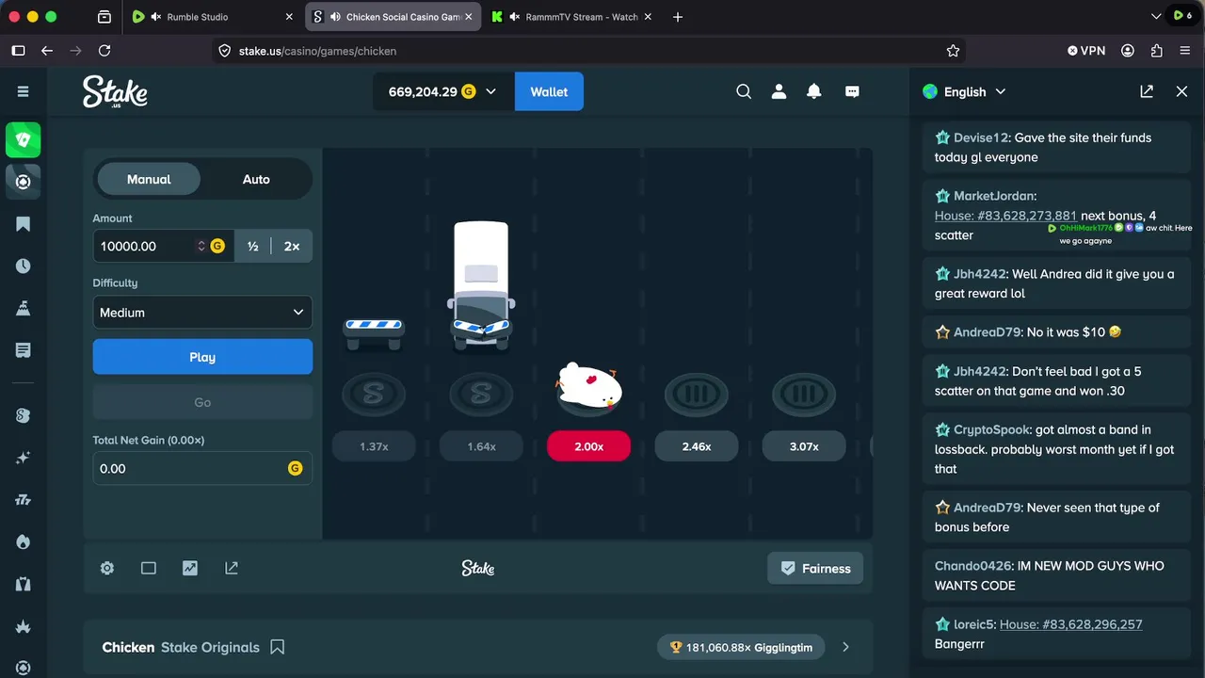Switch to Auto betting mode
The image size is (1205, 678).
click(x=256, y=179)
